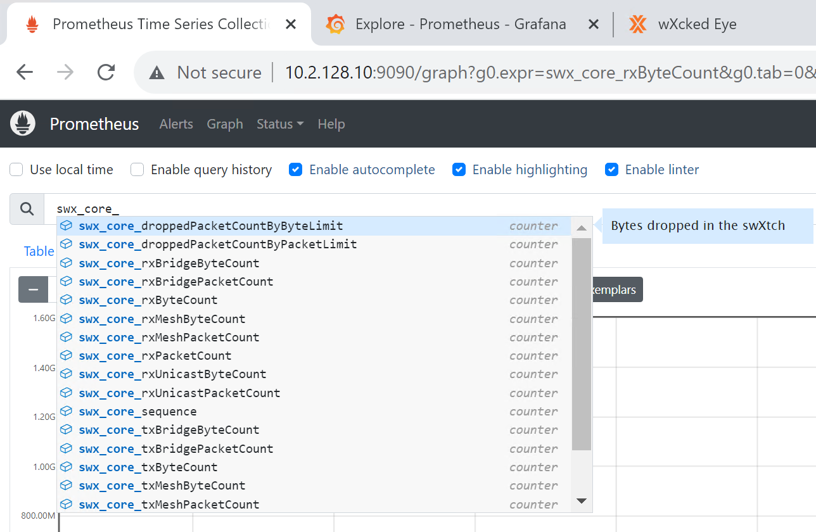816x532 pixels.
Task: Reload the current page
Action: [106, 72]
